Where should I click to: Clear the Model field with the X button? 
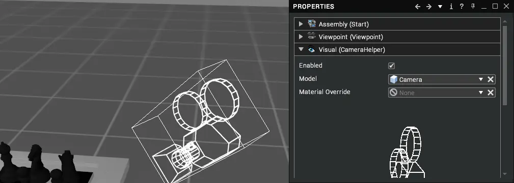[x=491, y=79]
